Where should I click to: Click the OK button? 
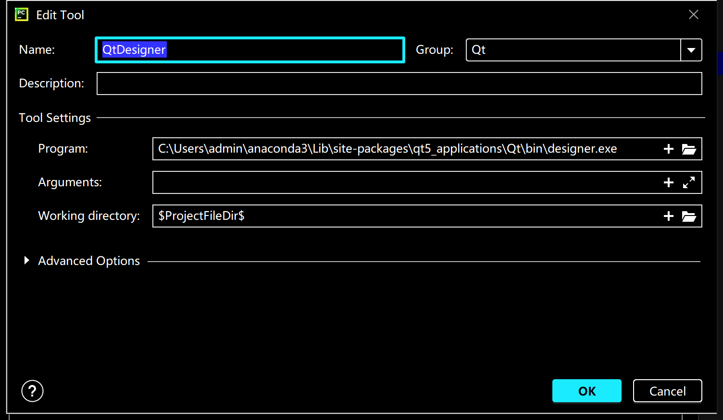coord(586,391)
